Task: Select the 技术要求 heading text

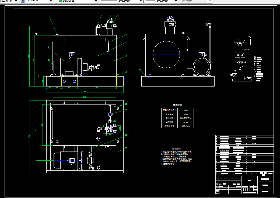Action: coord(177,149)
